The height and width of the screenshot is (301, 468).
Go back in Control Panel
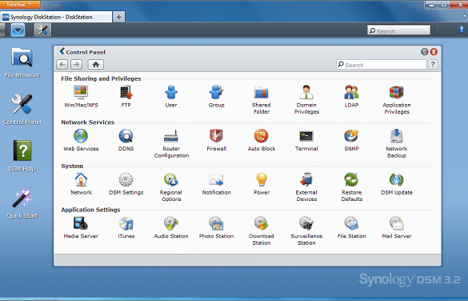tap(62, 64)
